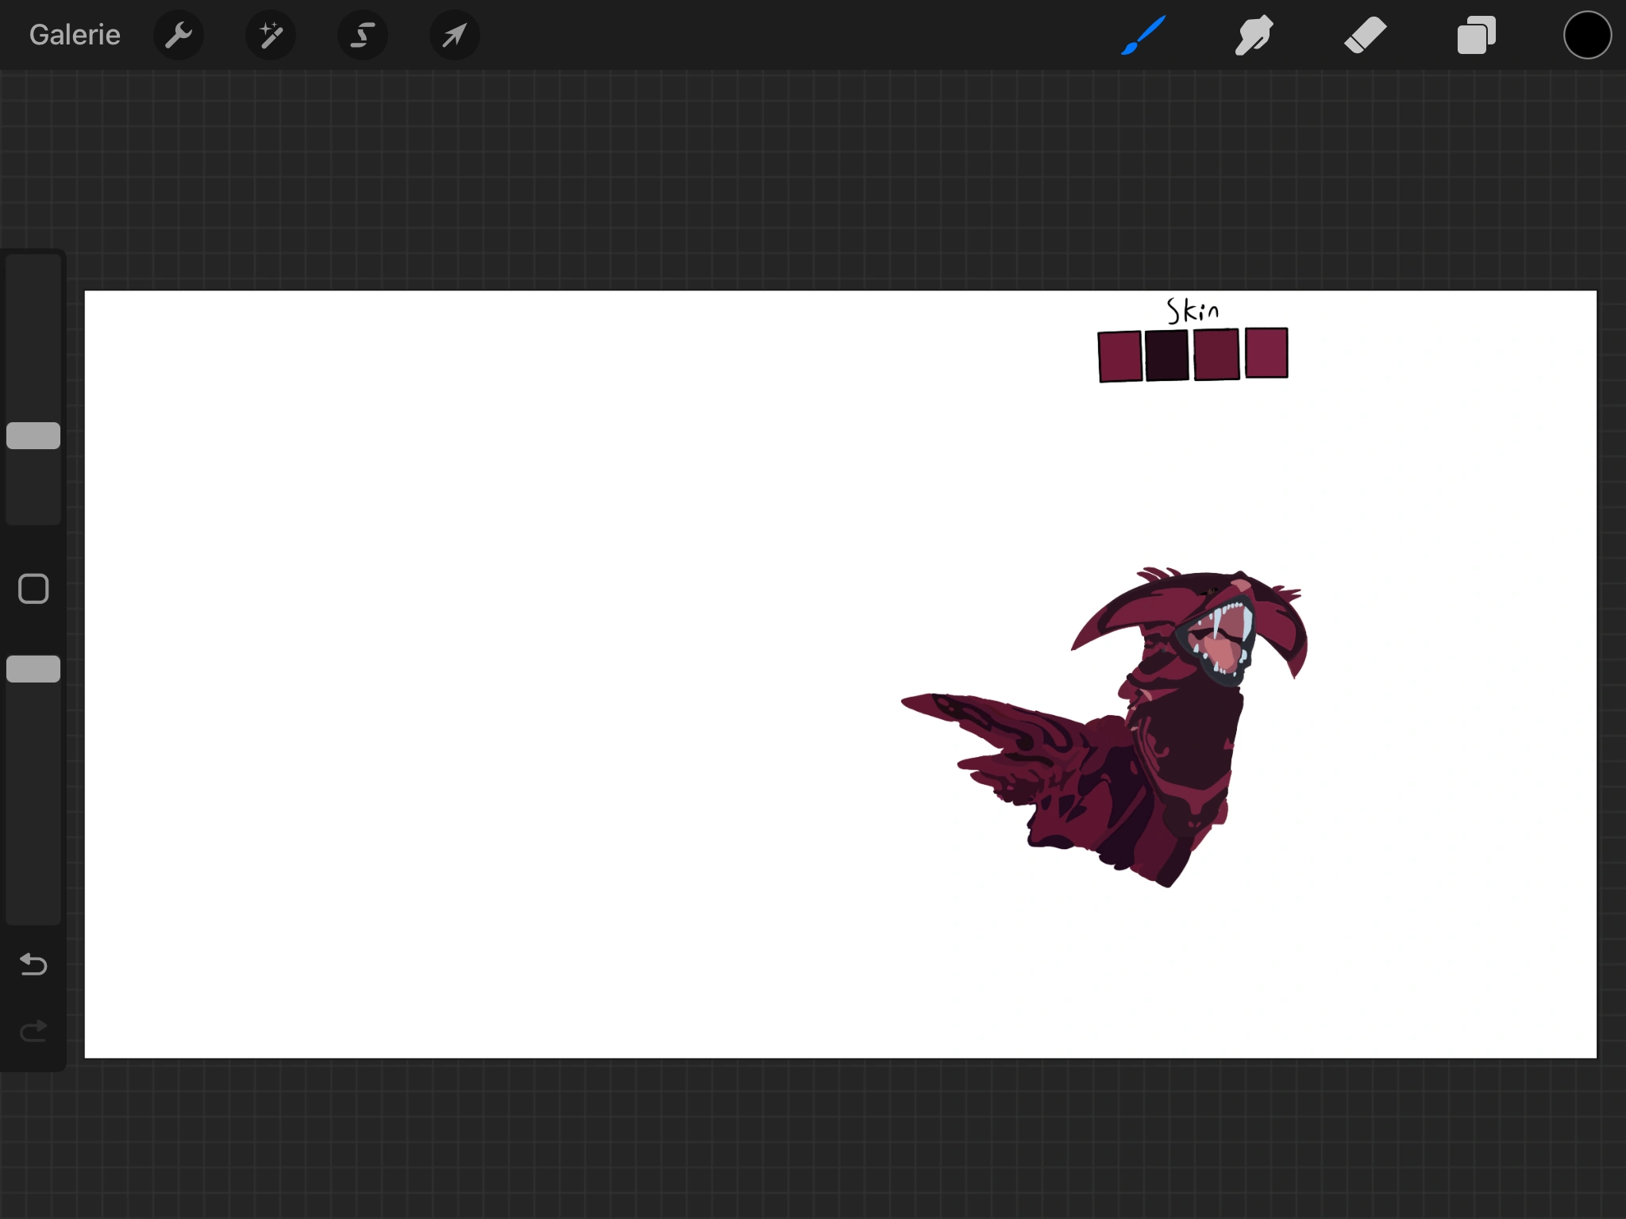Tap the square Modify button in the sidebar
Image resolution: width=1626 pixels, height=1219 pixels.
[33, 589]
